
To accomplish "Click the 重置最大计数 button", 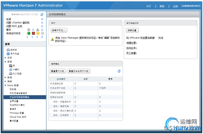I will (58, 71).
